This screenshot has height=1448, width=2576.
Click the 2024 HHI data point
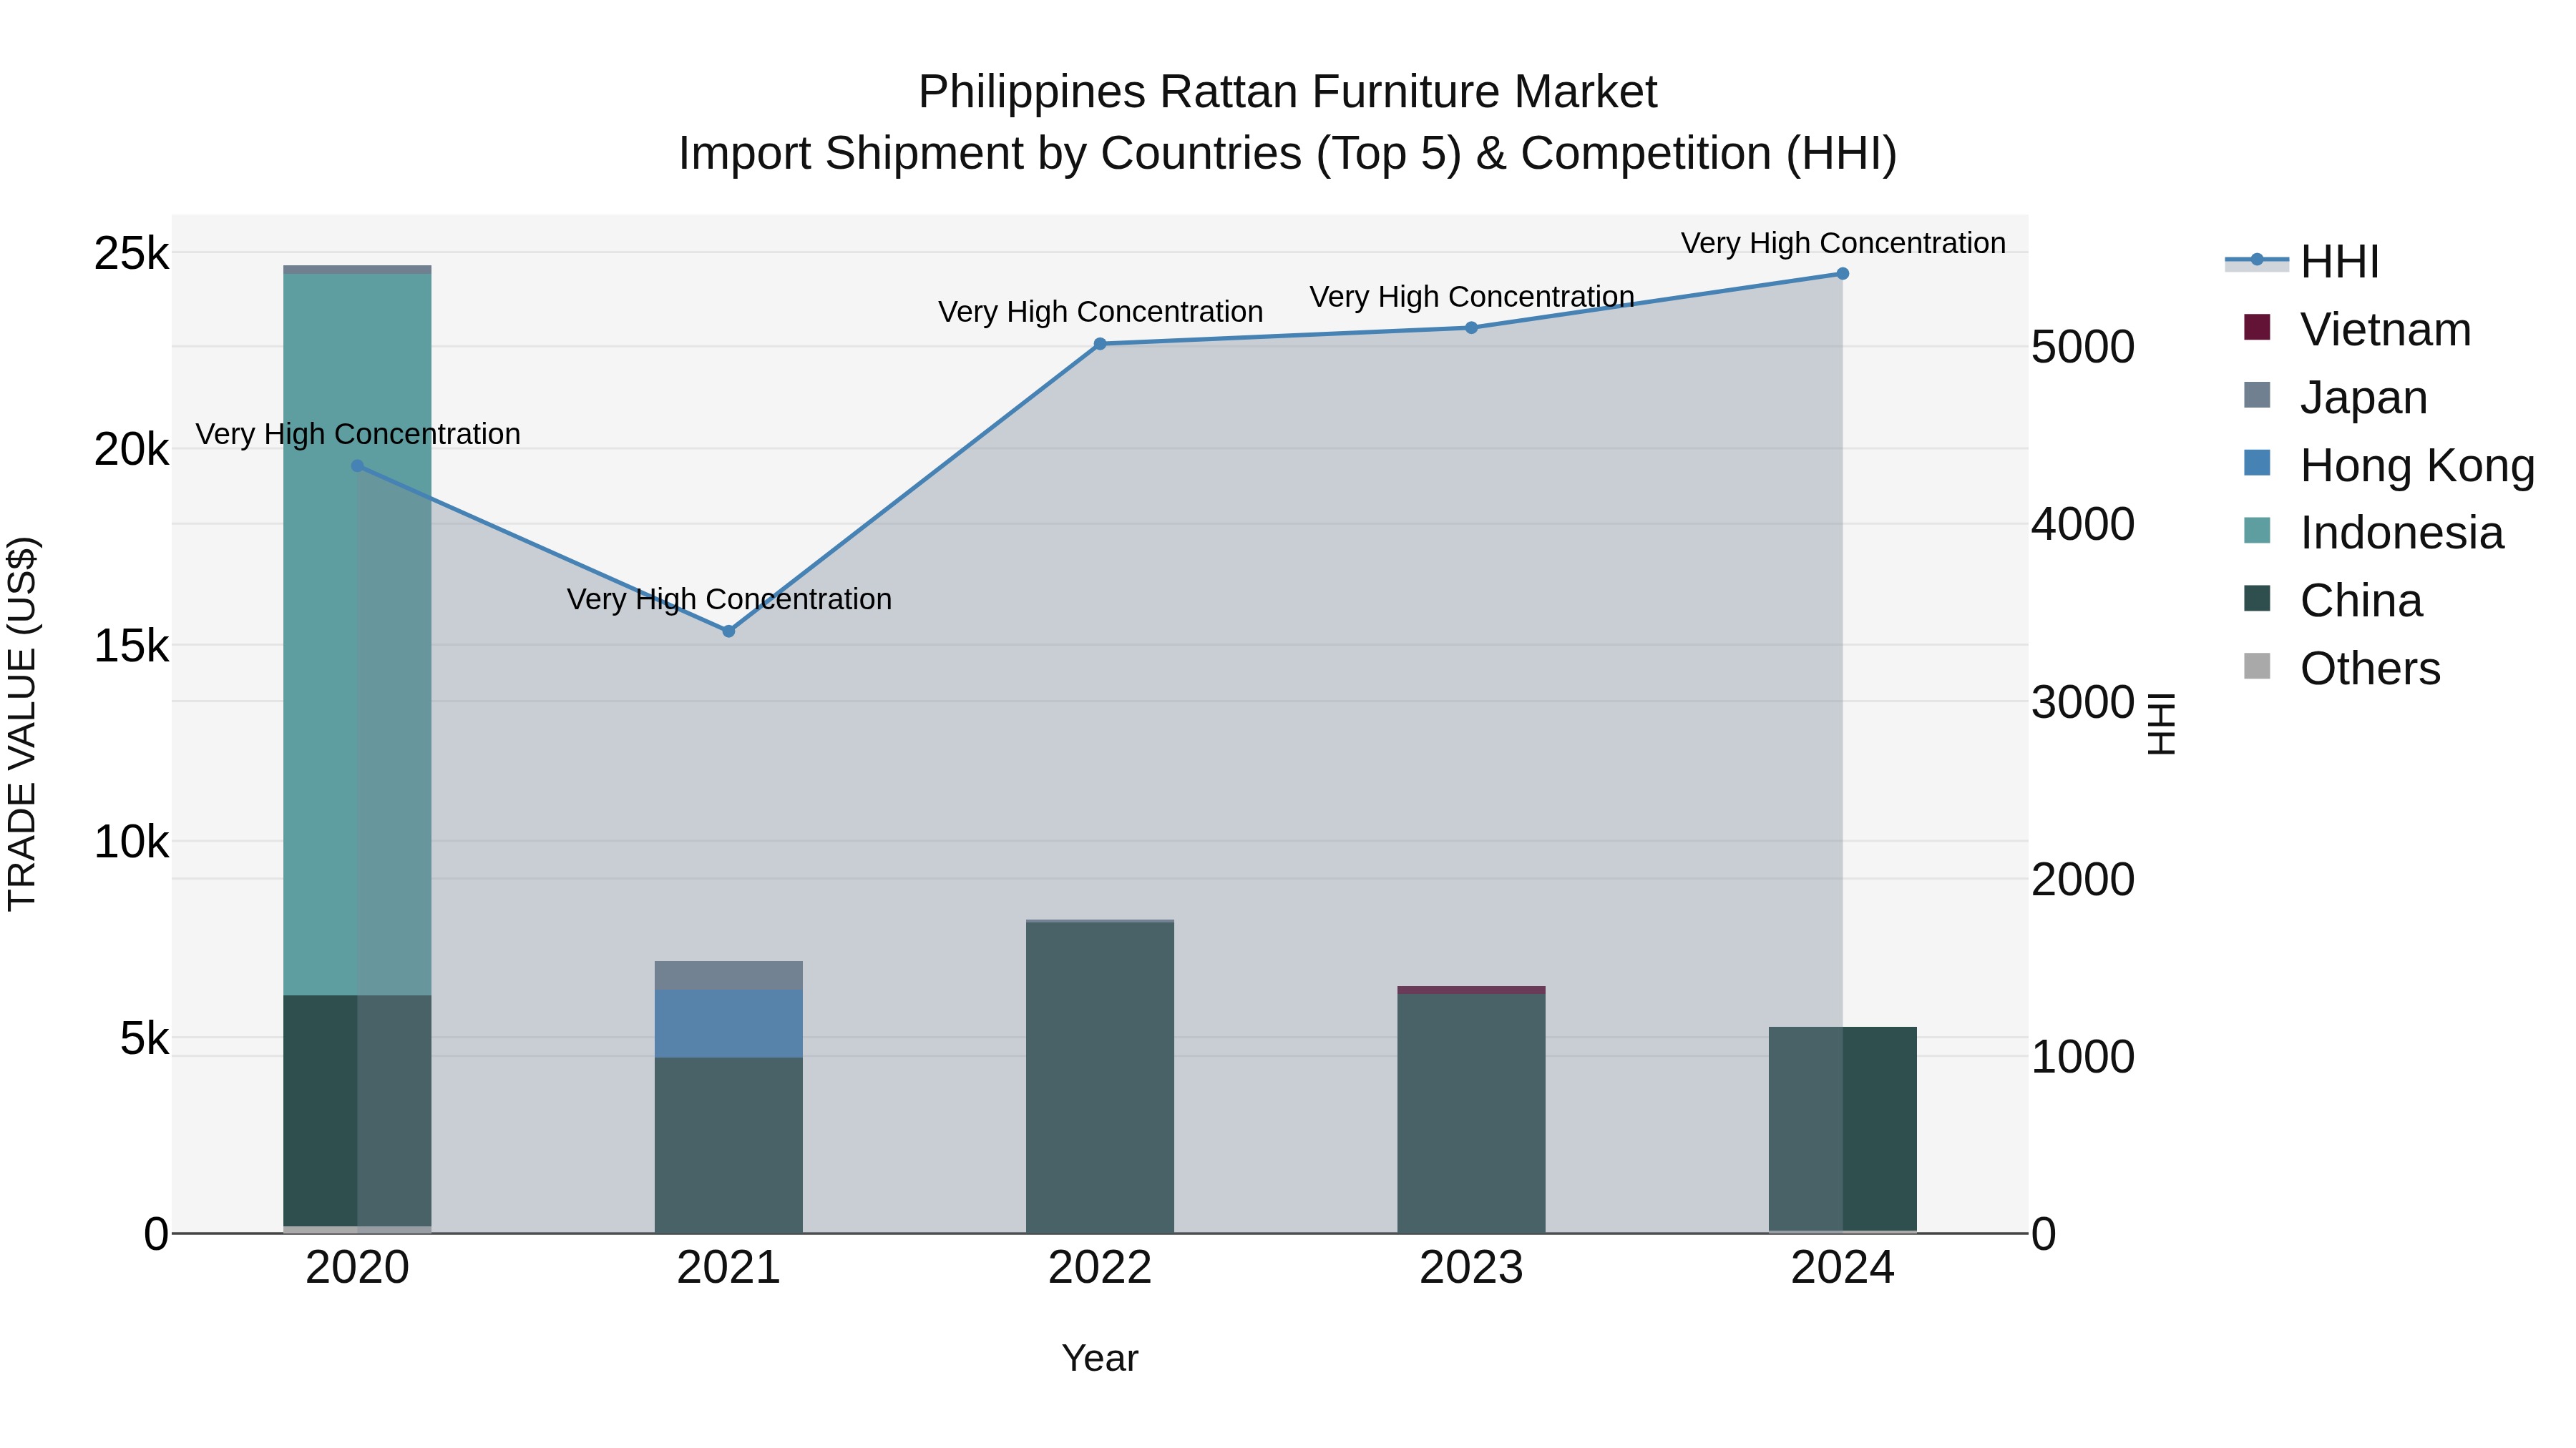click(1843, 274)
